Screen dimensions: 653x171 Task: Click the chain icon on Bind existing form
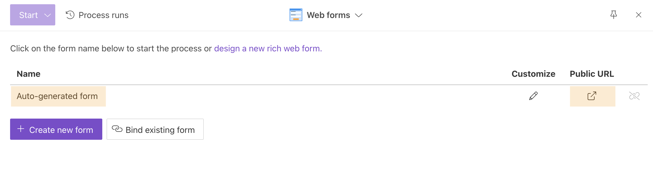click(x=117, y=129)
